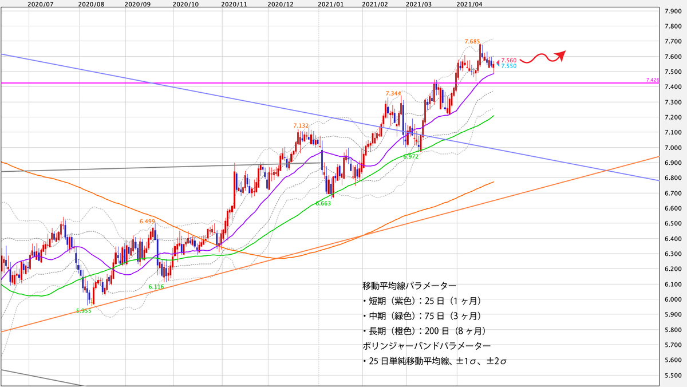
Task: Click the 2021/04 date axis label
Action: 469,3
